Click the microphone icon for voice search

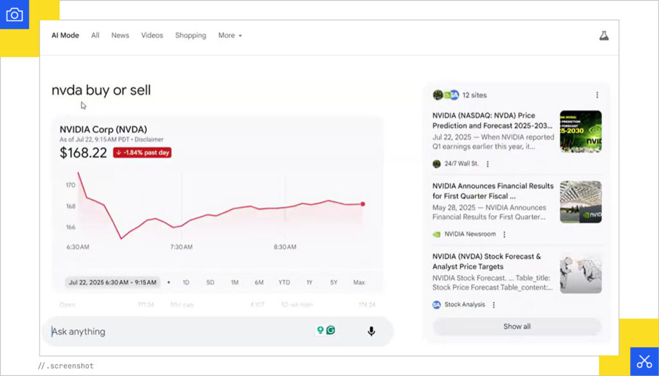click(371, 331)
